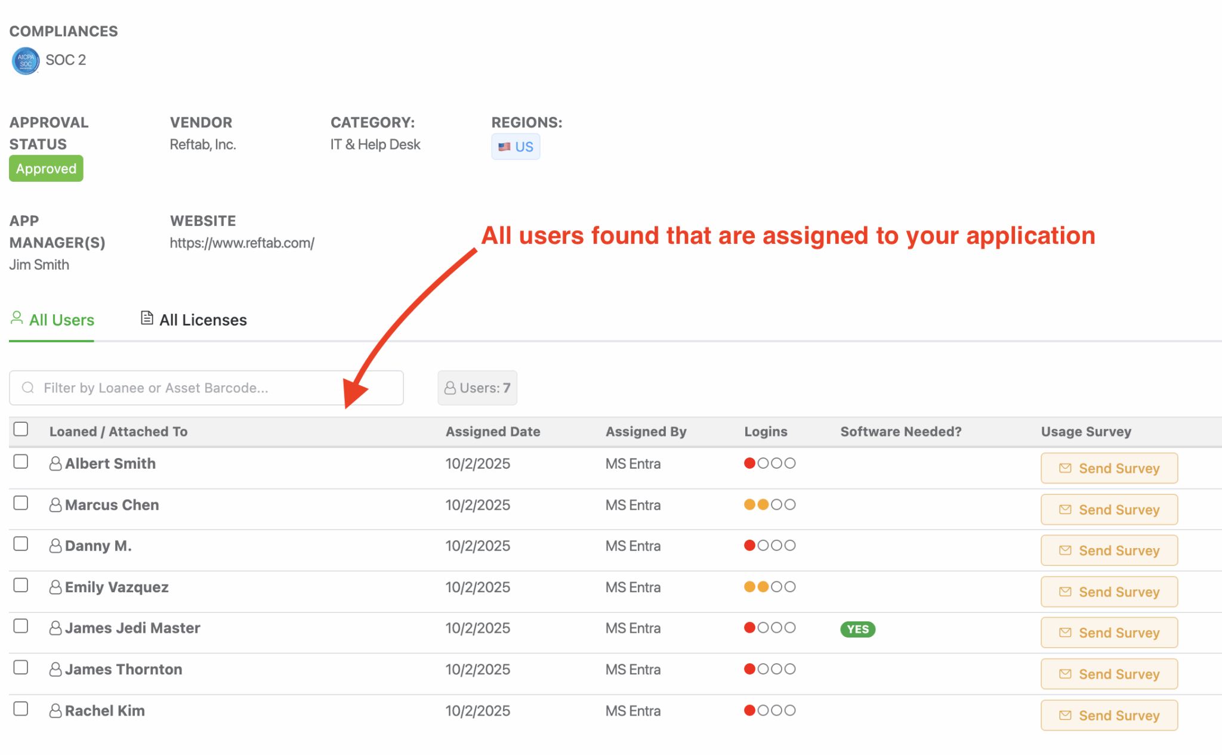Click the magnifier icon in the filter field
1222x755 pixels.
click(27, 388)
